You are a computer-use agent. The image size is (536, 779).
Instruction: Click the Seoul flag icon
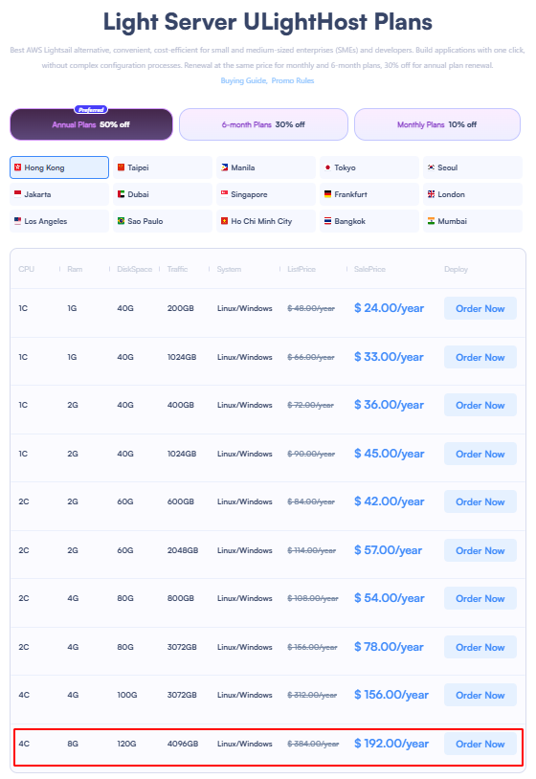(x=431, y=167)
